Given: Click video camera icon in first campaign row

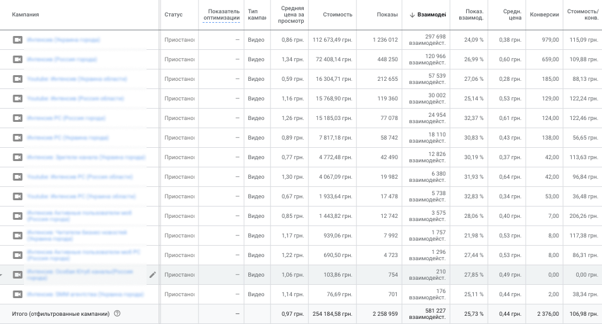Looking at the screenshot, I should click(18, 40).
